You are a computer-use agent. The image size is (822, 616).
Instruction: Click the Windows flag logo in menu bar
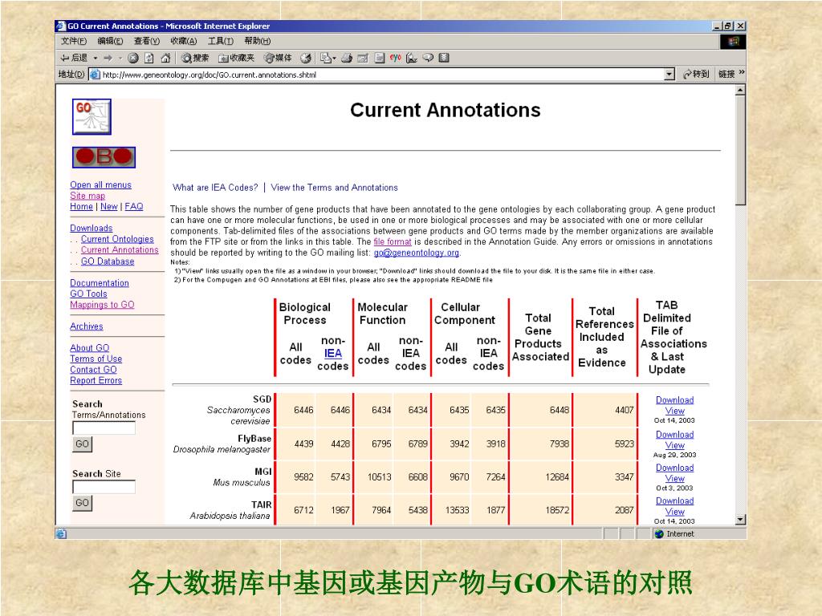click(733, 42)
